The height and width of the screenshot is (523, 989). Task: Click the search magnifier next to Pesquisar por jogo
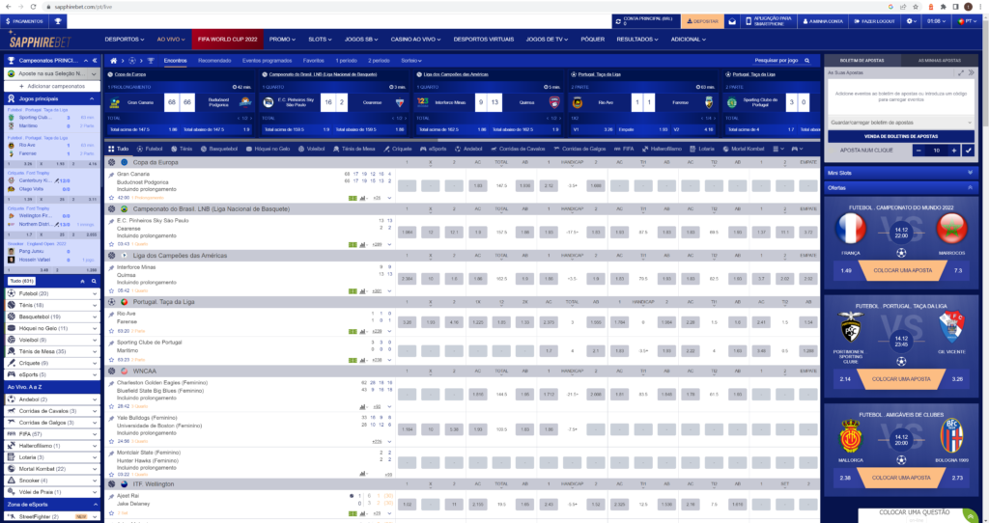[x=806, y=61]
